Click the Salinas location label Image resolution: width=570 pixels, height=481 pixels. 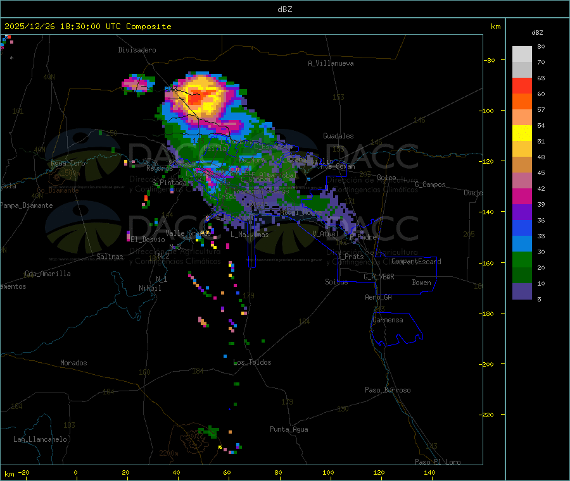(x=110, y=257)
